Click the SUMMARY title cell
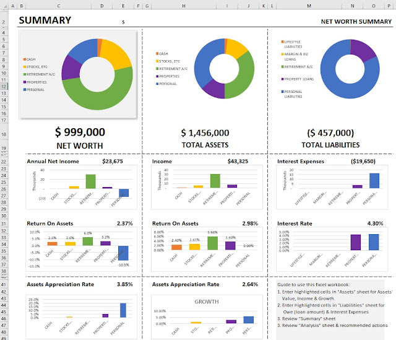The image size is (396, 340). pyautogui.click(x=45, y=20)
